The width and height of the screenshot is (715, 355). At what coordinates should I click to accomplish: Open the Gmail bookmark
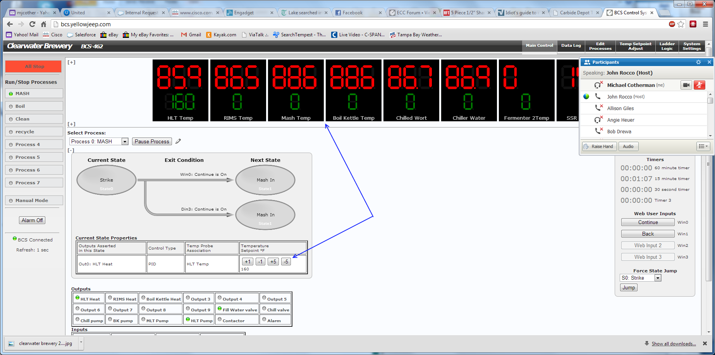[191, 35]
